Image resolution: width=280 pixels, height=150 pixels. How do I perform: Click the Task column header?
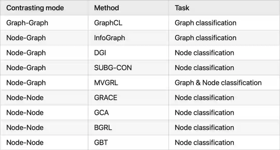[x=182, y=8]
